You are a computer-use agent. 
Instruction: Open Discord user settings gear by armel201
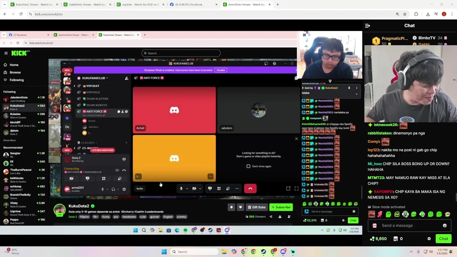pos(124,189)
